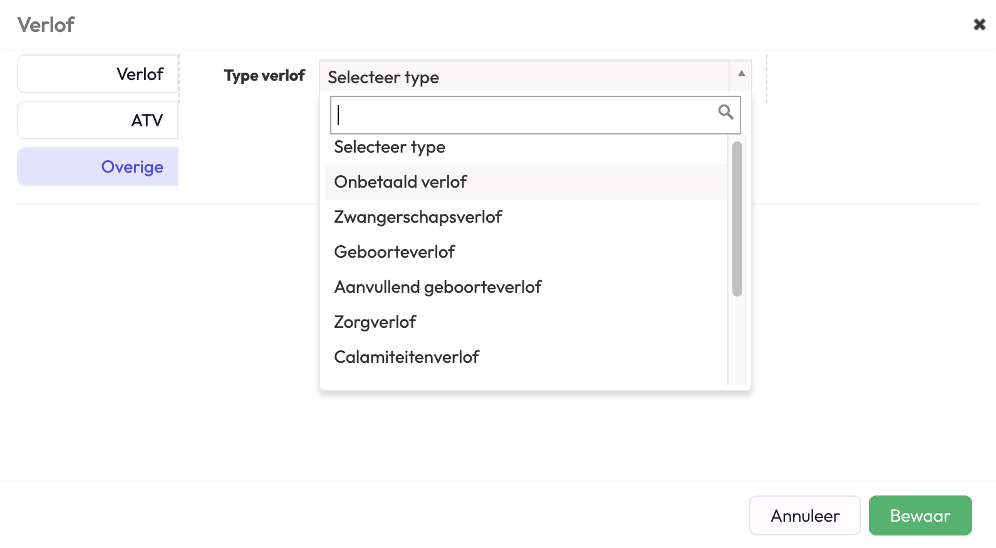The image size is (996, 548).
Task: Pick Geboorteverlof from the dropdown list
Action: (395, 252)
